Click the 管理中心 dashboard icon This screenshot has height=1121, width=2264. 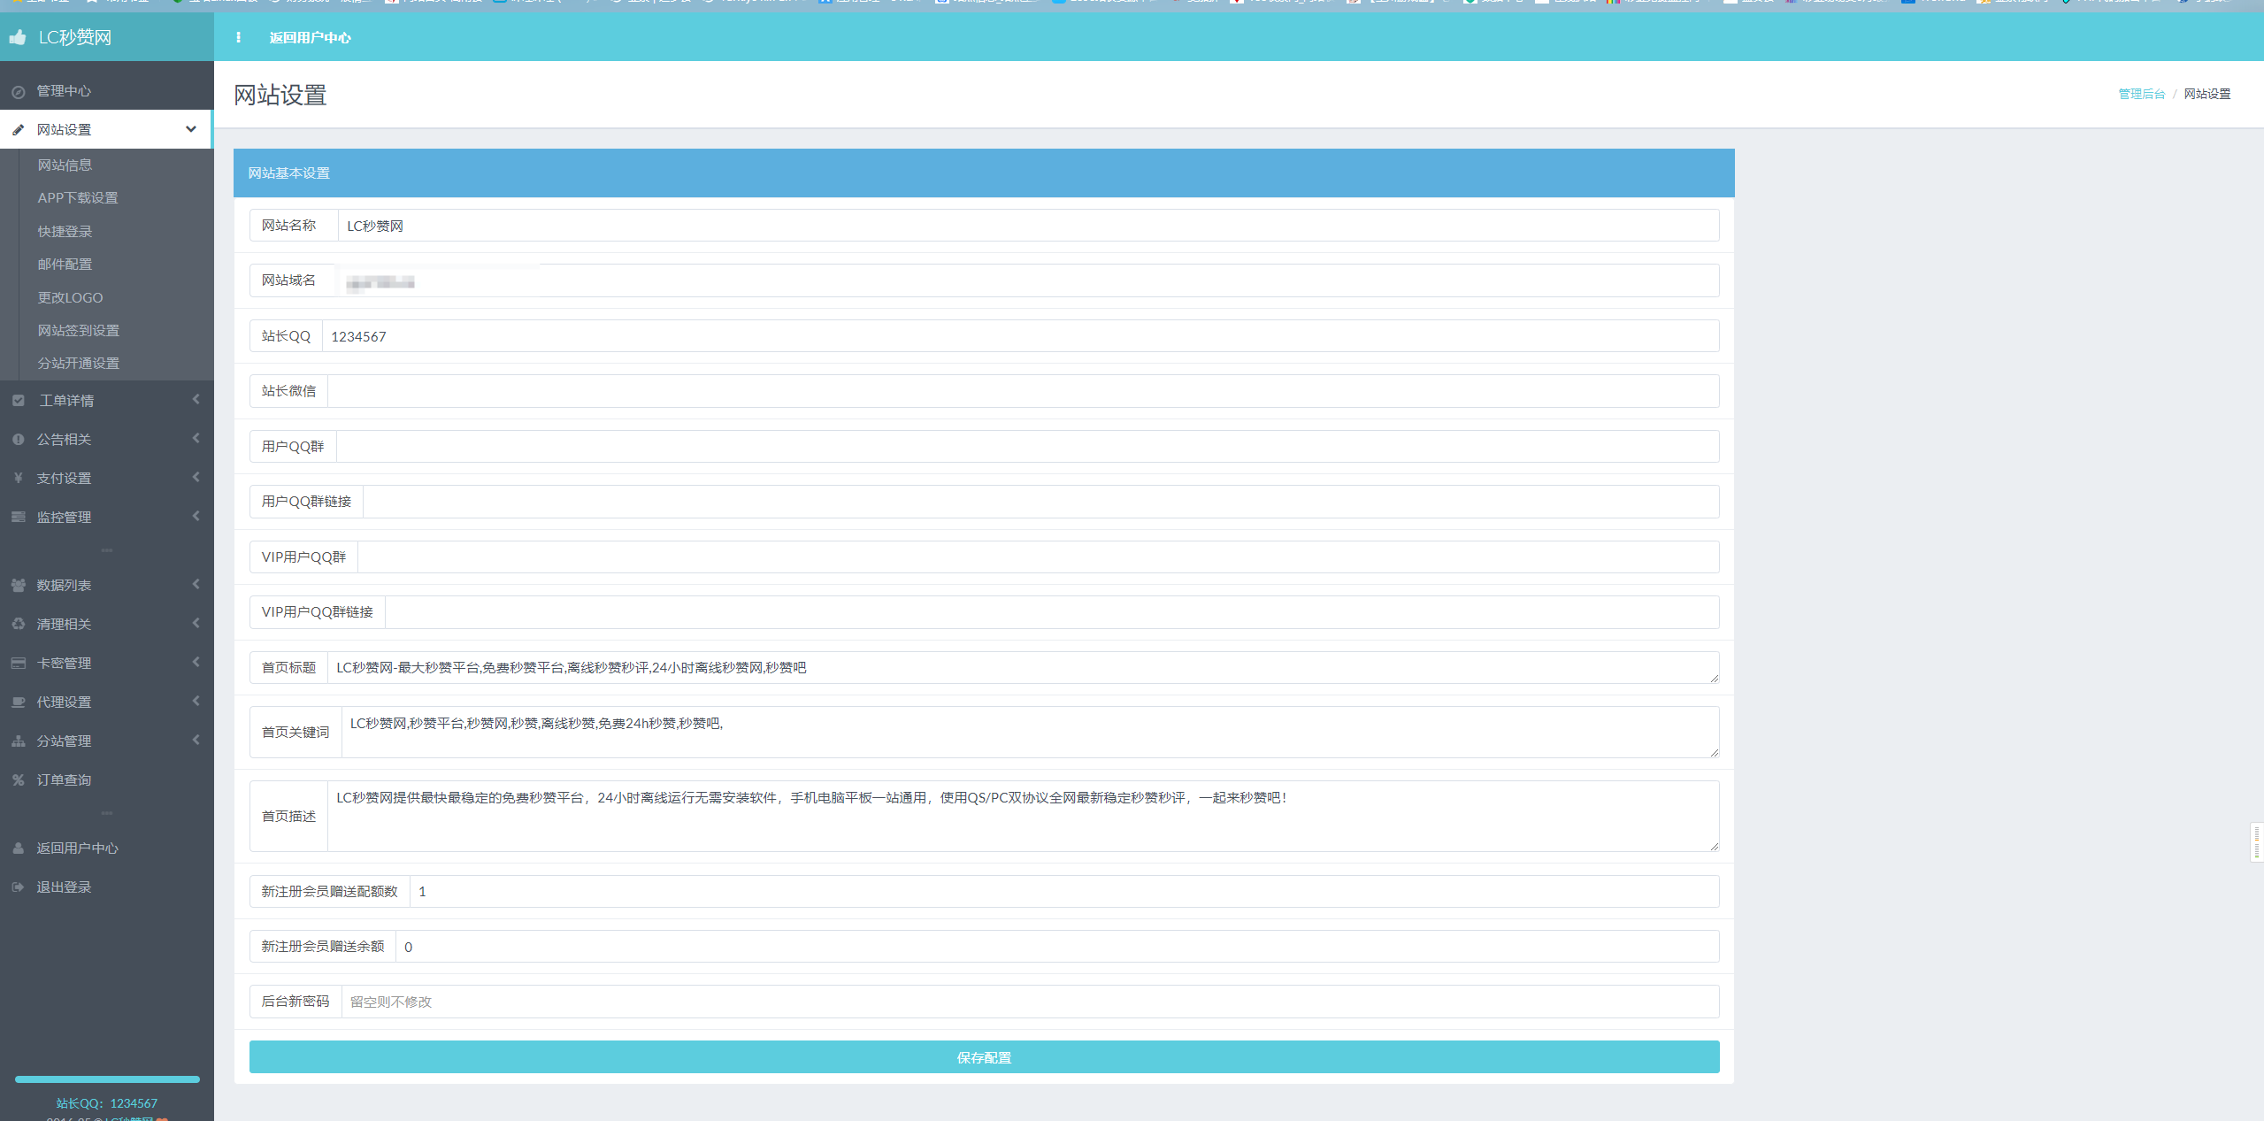coord(18,92)
